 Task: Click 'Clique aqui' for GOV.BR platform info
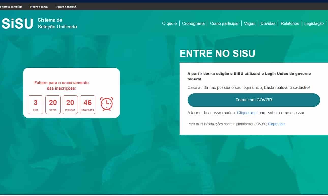click(x=276, y=124)
